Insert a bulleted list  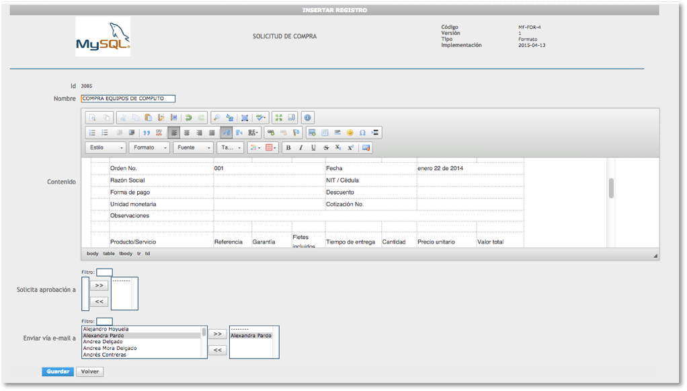105,133
